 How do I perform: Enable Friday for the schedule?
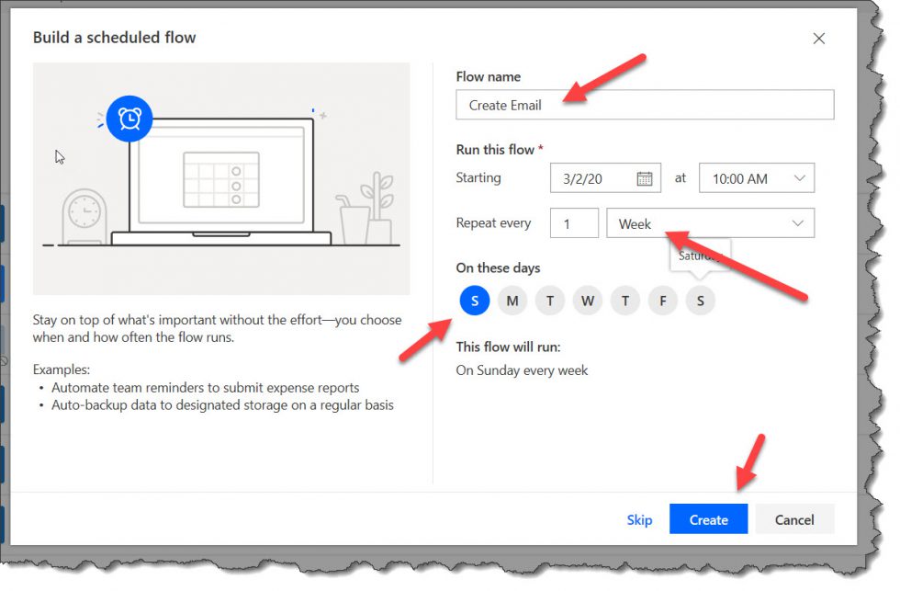(x=663, y=300)
